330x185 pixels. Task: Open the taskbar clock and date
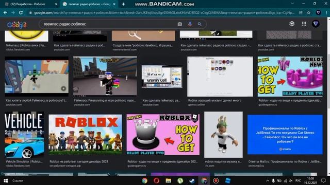[x=311, y=180]
